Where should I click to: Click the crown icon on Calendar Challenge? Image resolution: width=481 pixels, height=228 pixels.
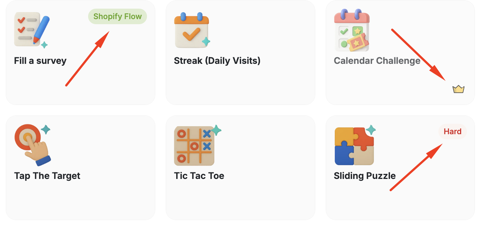pos(459,88)
